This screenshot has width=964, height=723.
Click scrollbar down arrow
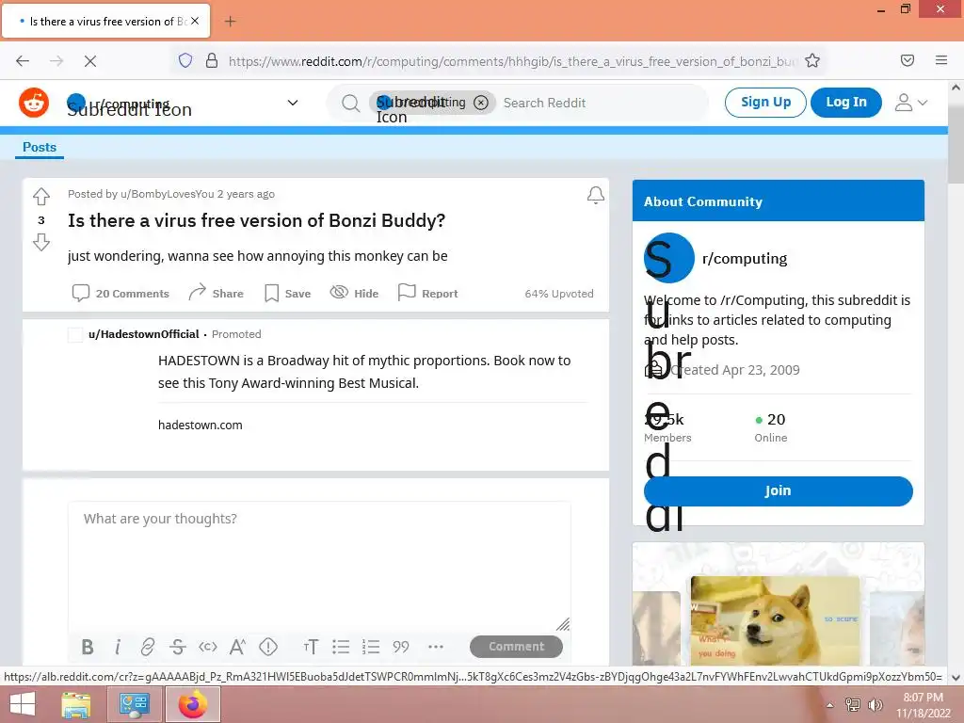[x=956, y=677]
